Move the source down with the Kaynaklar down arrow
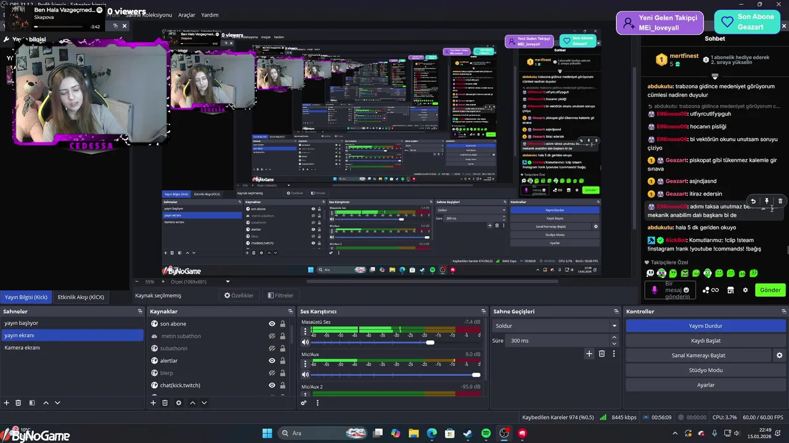The width and height of the screenshot is (789, 443). (x=204, y=403)
